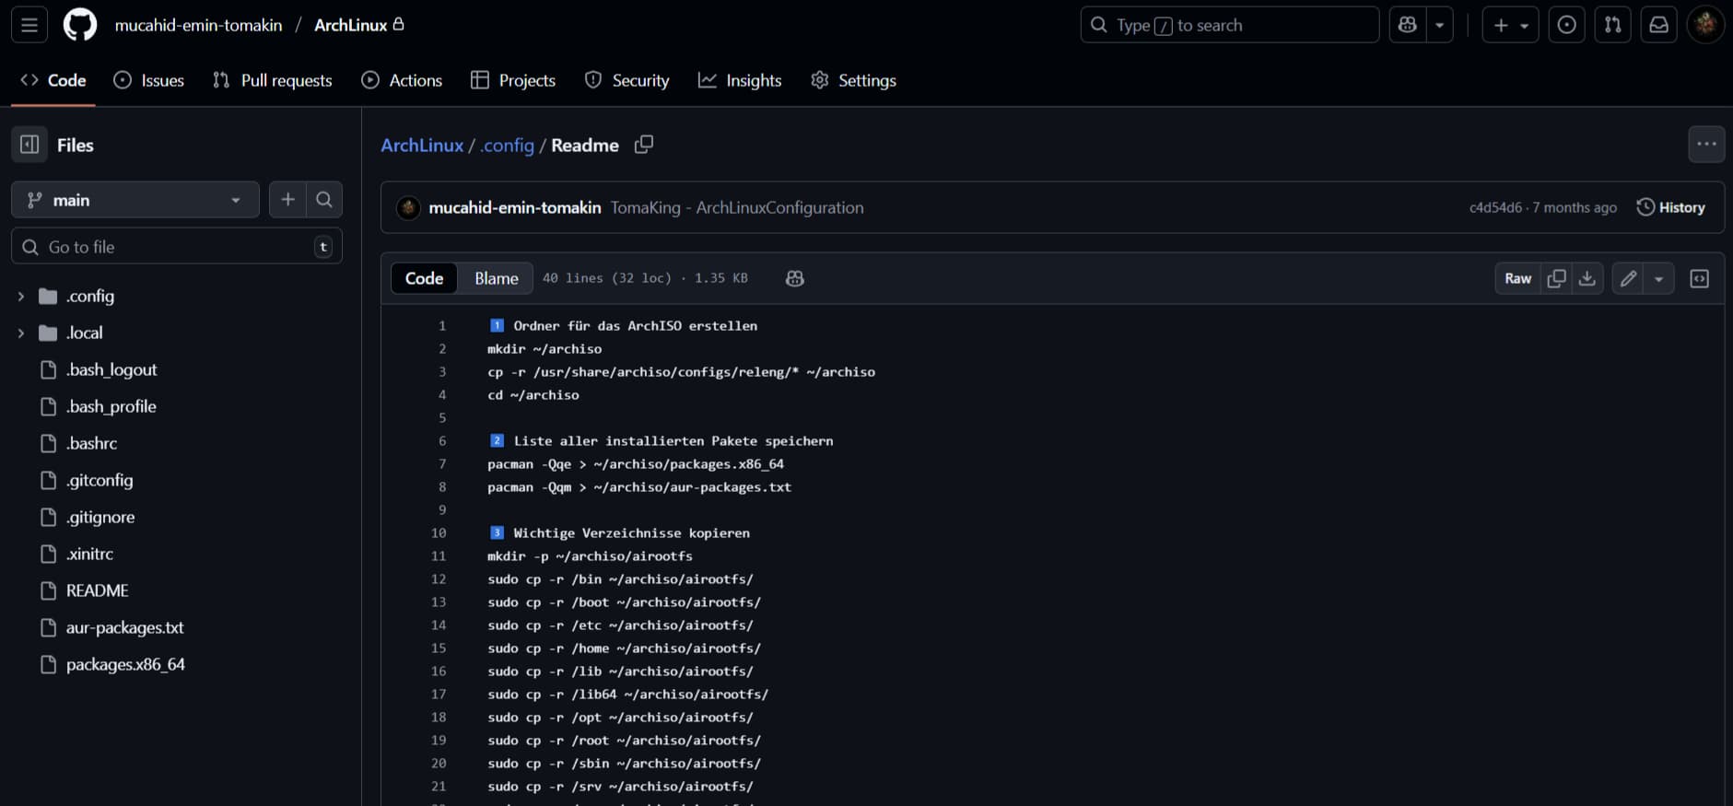
Task: Click the search files magnifier button
Action: 324,200
